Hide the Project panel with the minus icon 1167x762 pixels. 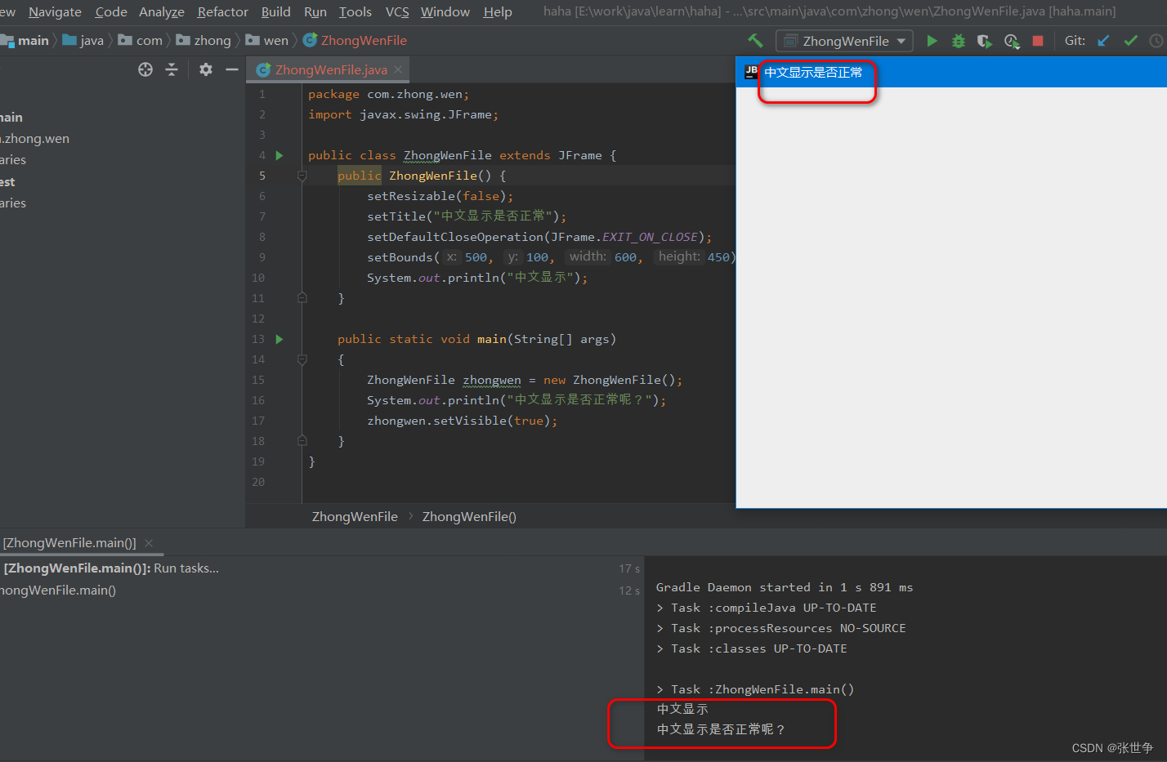coord(232,69)
